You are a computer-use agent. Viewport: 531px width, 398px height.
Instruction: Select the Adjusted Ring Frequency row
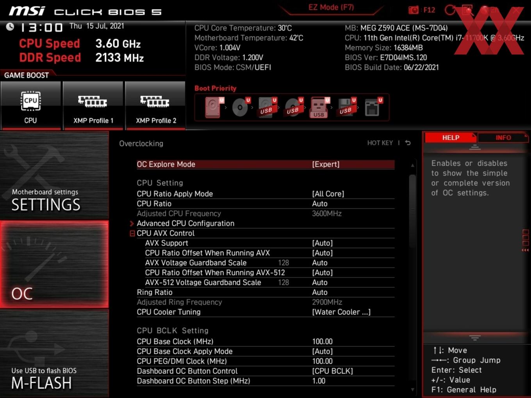(x=265, y=302)
